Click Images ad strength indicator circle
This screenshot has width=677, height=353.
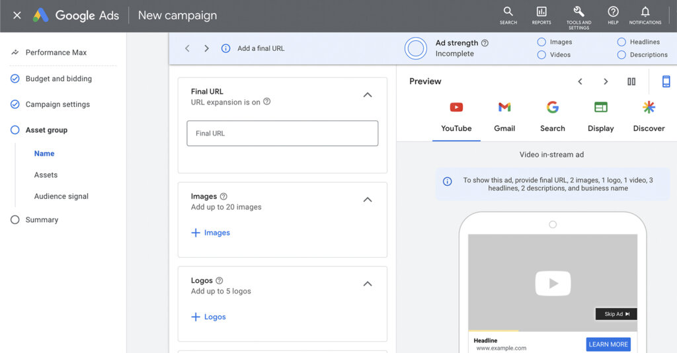pos(541,42)
